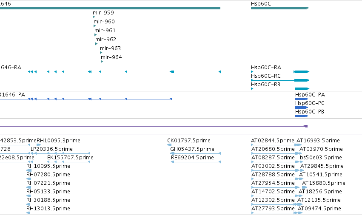Open the AT18256.5prime EST entry

tap(320, 192)
